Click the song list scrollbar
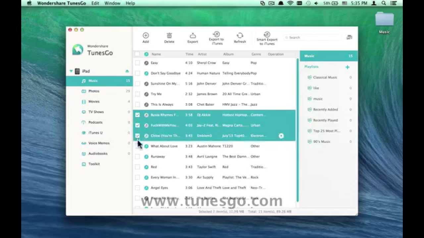424x238 pixels. (297, 131)
